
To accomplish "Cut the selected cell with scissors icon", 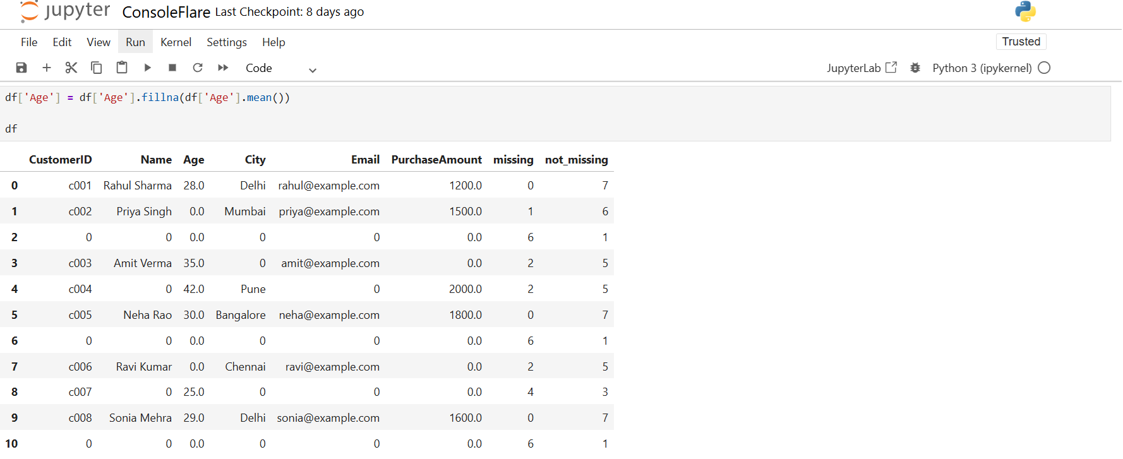I will (x=71, y=68).
